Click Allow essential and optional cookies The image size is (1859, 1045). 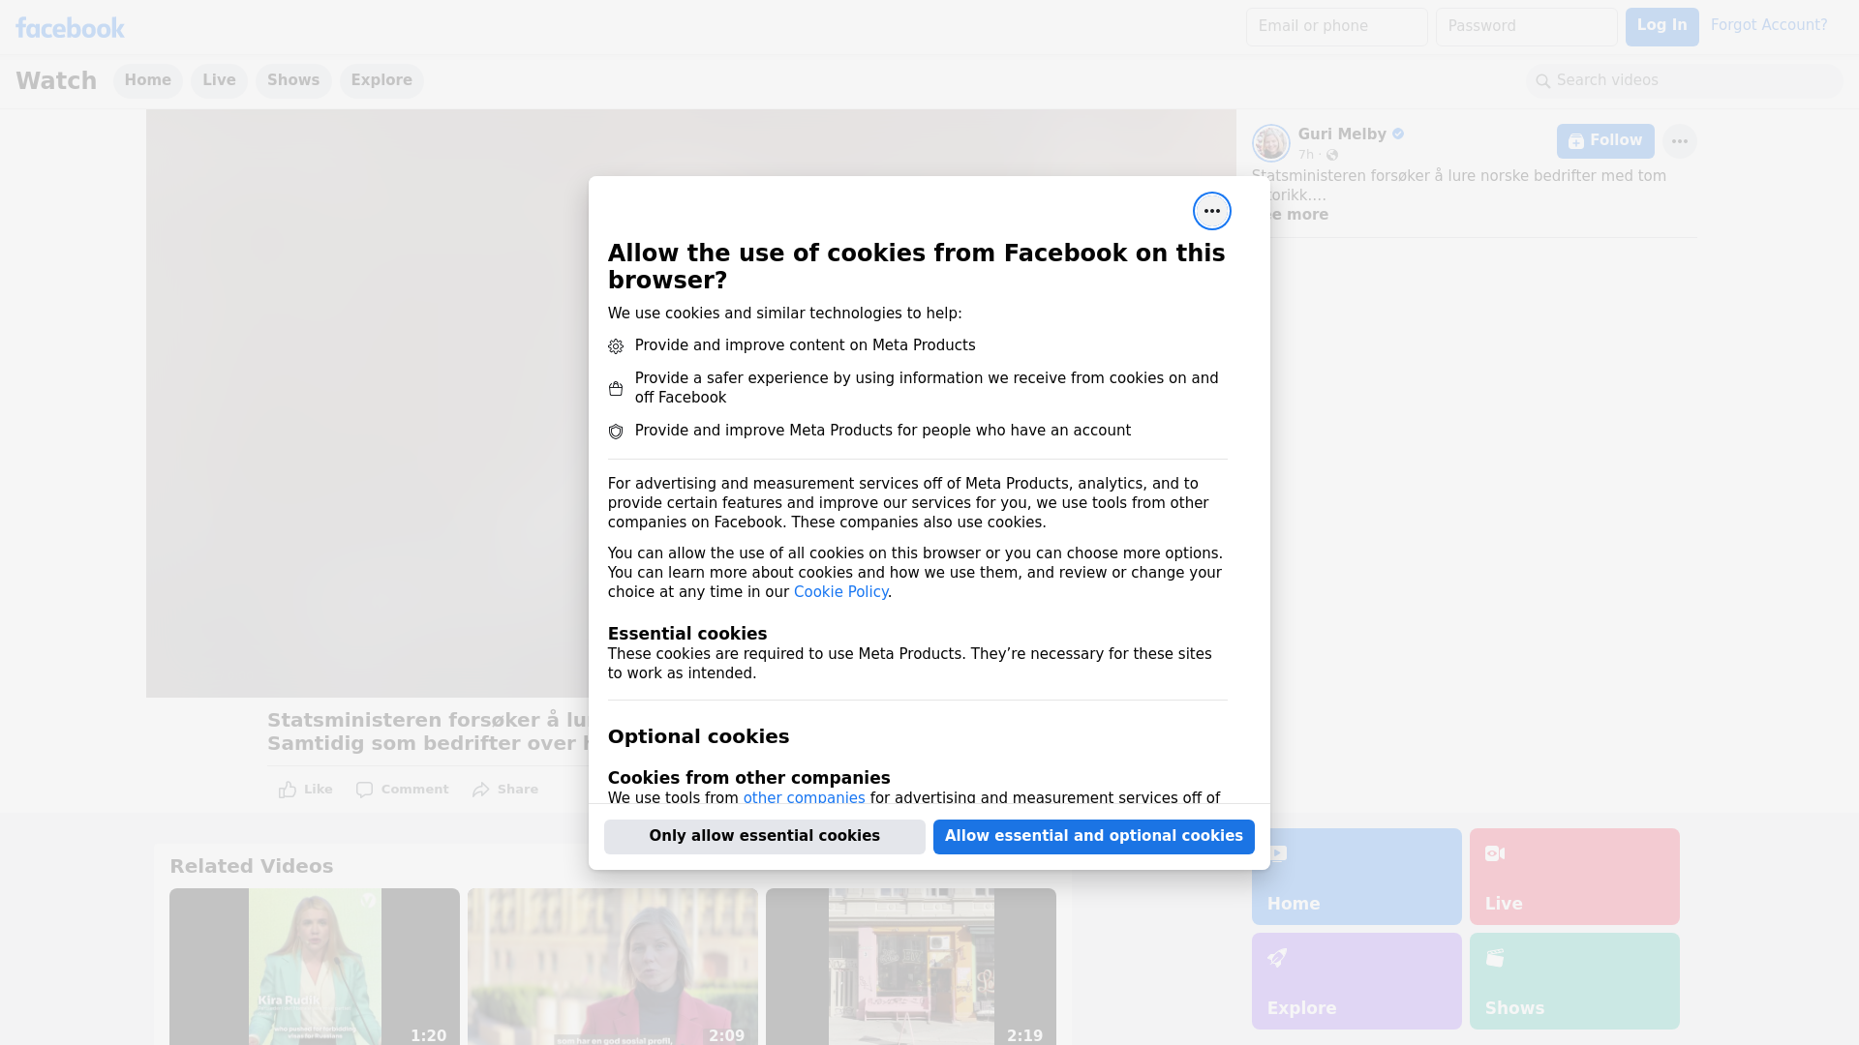(1094, 837)
